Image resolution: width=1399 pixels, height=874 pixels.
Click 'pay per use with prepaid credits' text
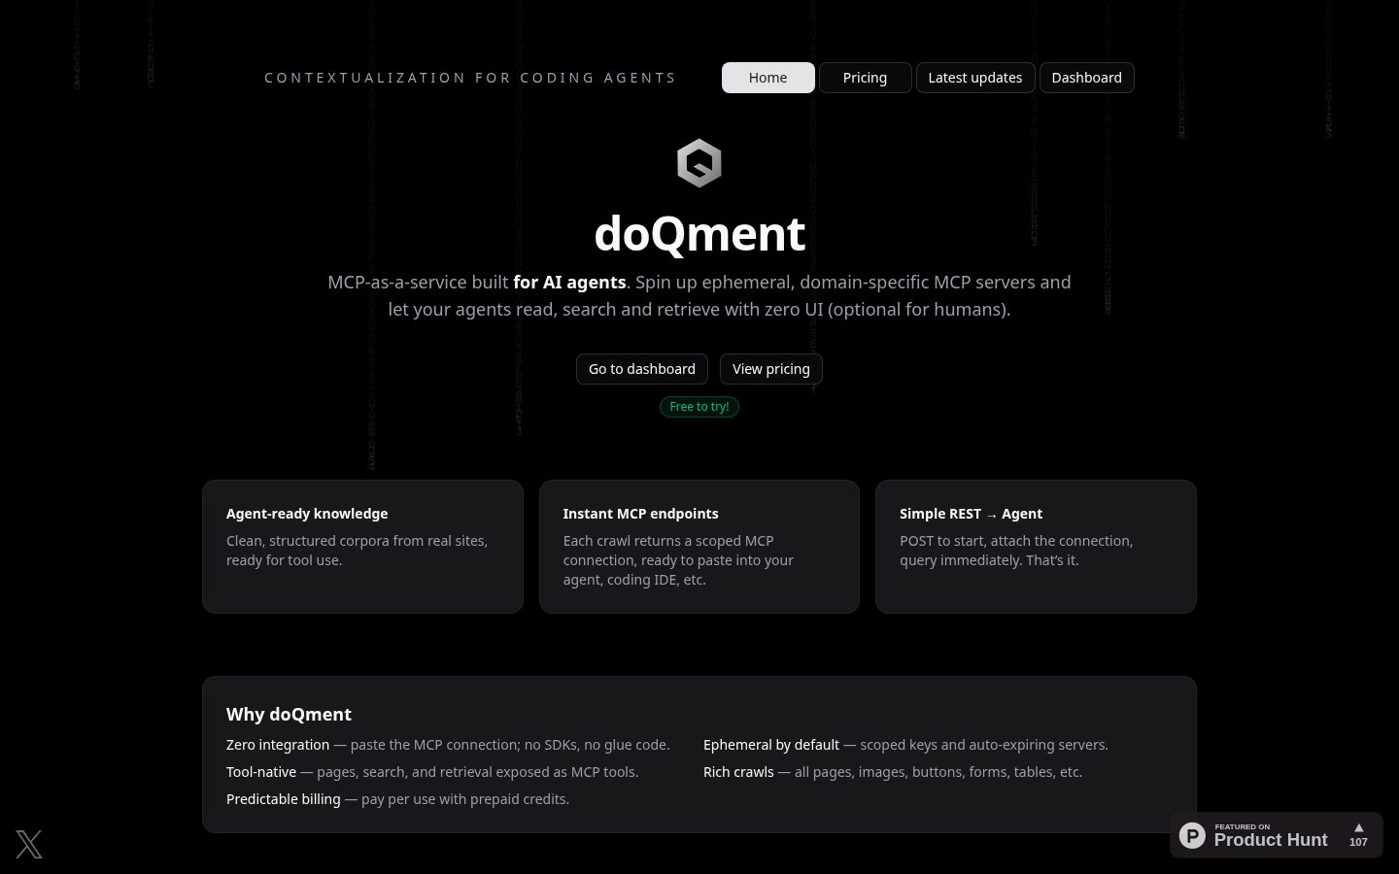465,799
